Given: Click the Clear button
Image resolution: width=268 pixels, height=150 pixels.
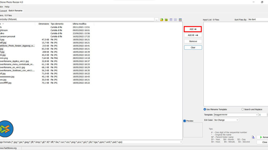Looking at the screenshot, I should pyautogui.click(x=193, y=47).
